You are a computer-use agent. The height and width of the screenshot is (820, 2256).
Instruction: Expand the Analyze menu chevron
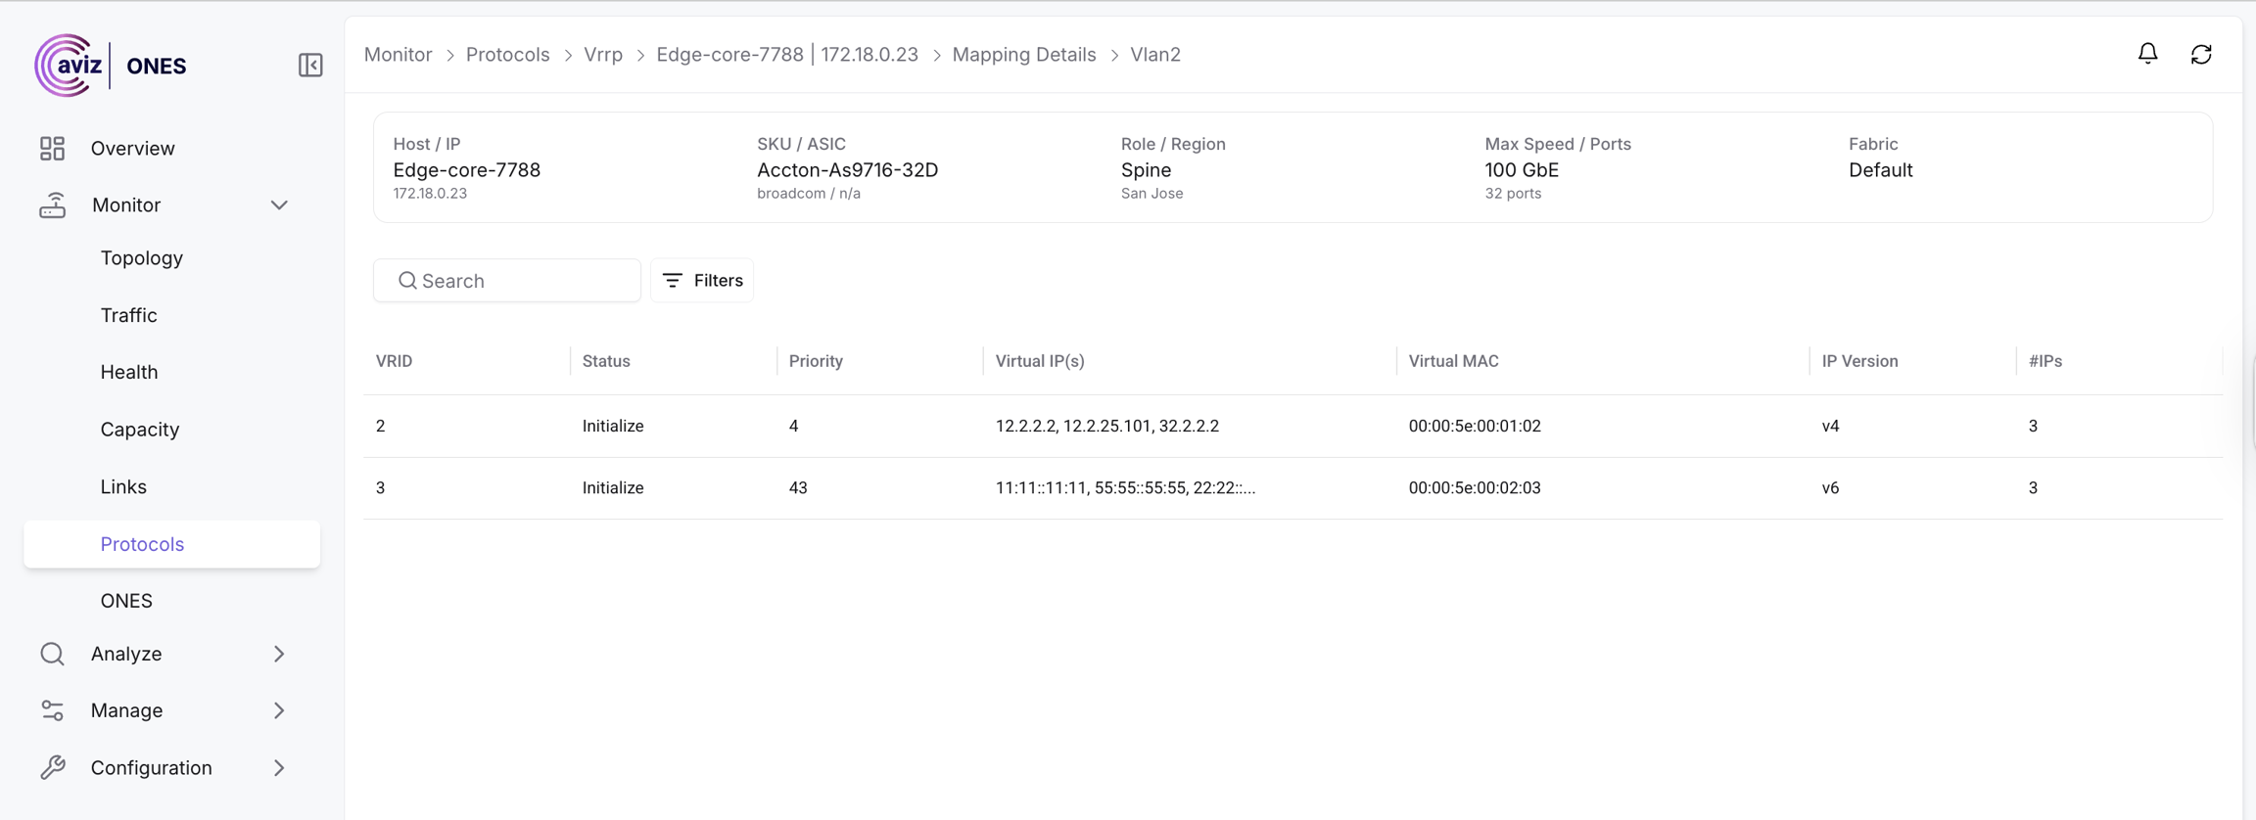tap(279, 654)
